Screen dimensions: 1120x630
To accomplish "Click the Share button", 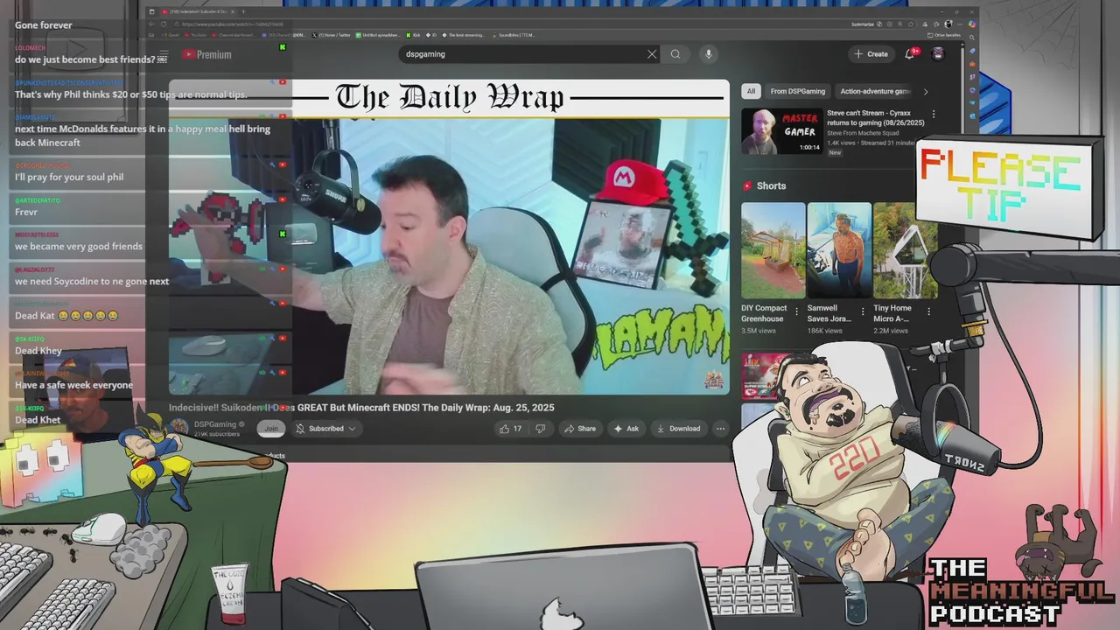I will (x=580, y=429).
